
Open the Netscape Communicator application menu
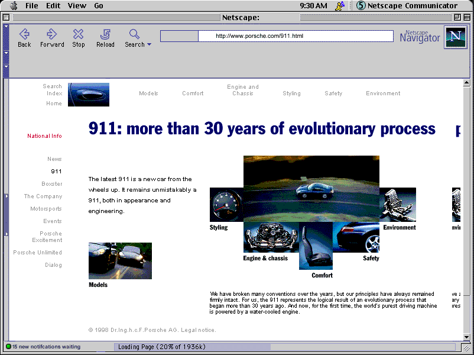(407, 6)
